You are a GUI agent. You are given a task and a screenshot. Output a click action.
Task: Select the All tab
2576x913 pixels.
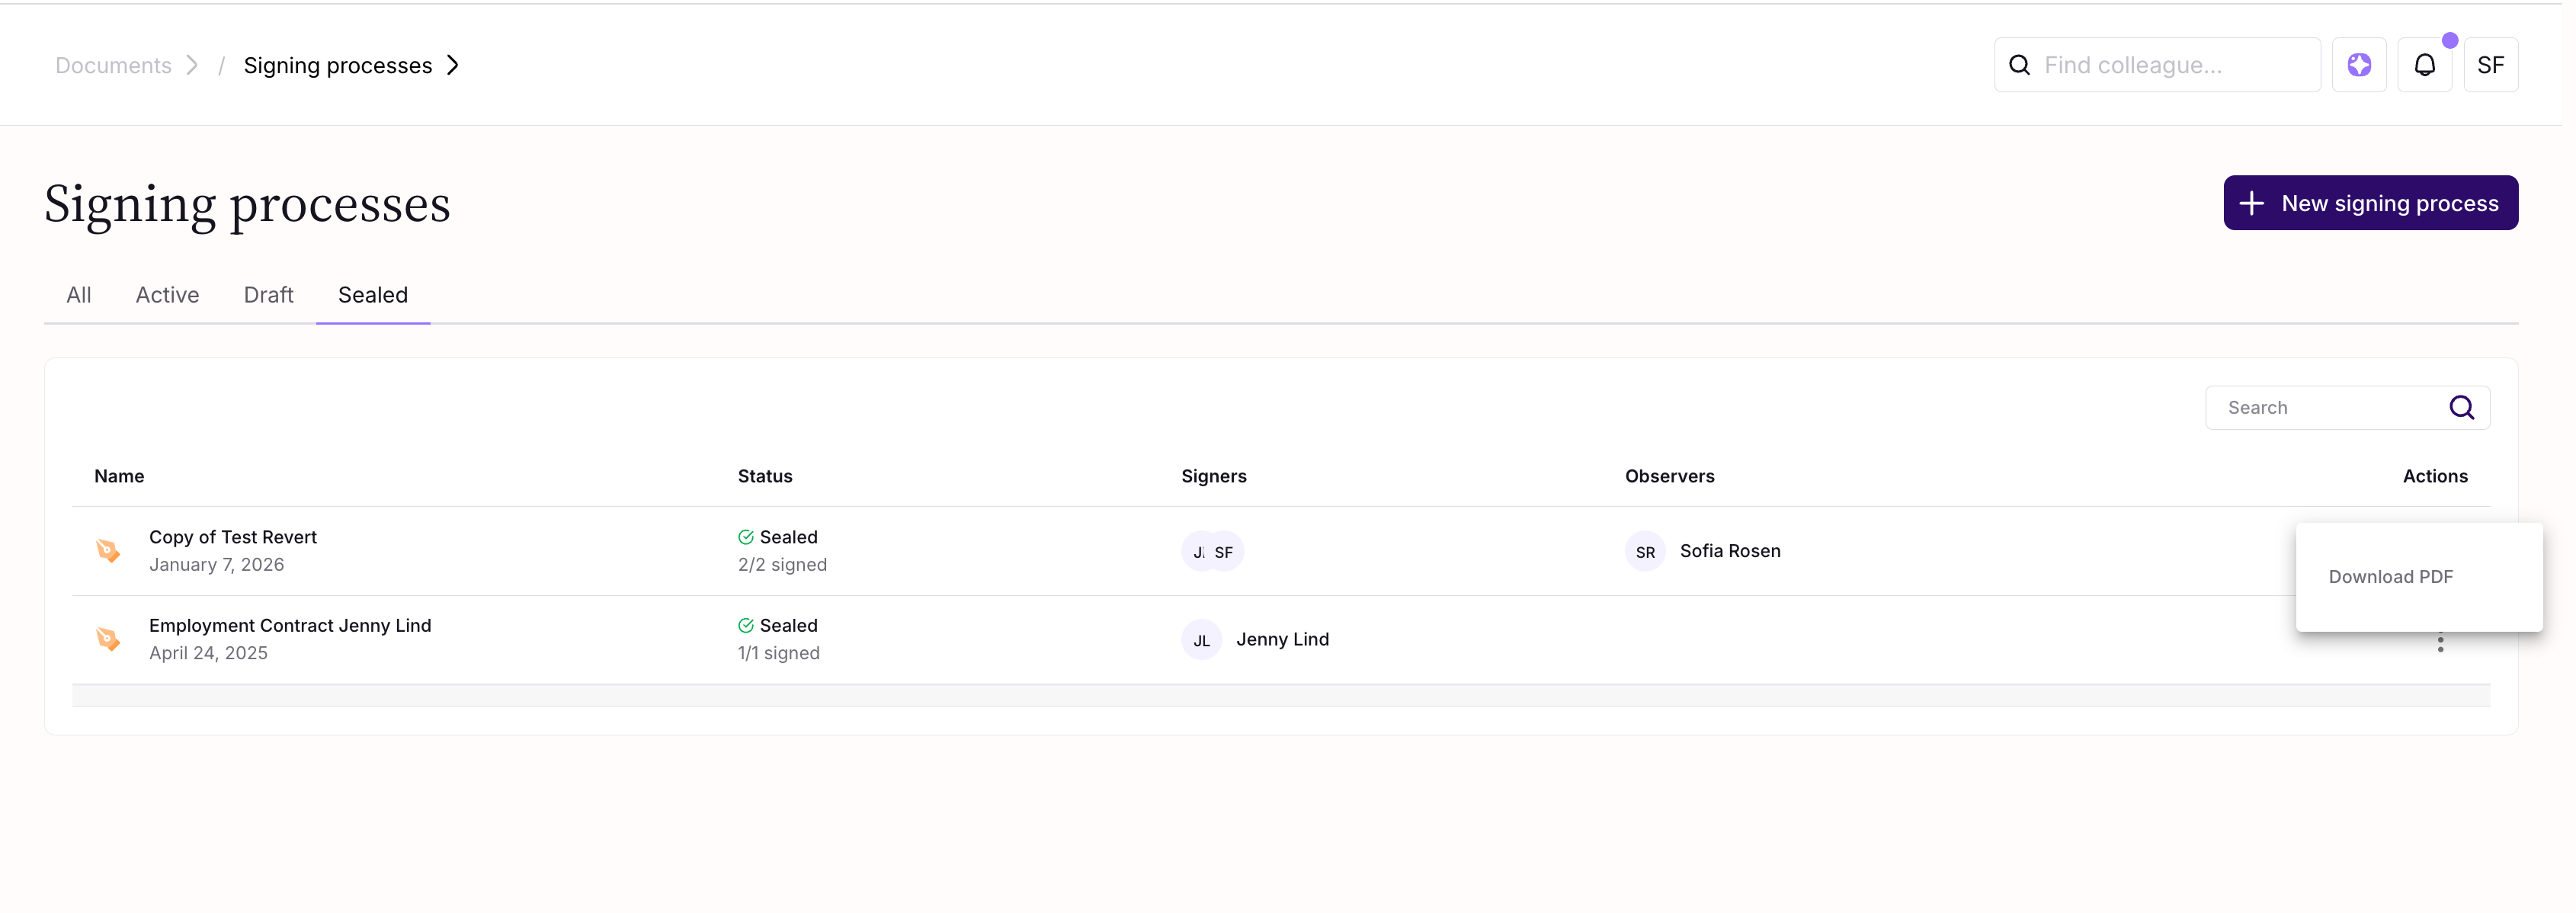pyautogui.click(x=78, y=295)
